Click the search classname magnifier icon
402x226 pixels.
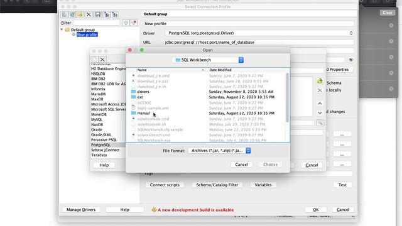320,123
